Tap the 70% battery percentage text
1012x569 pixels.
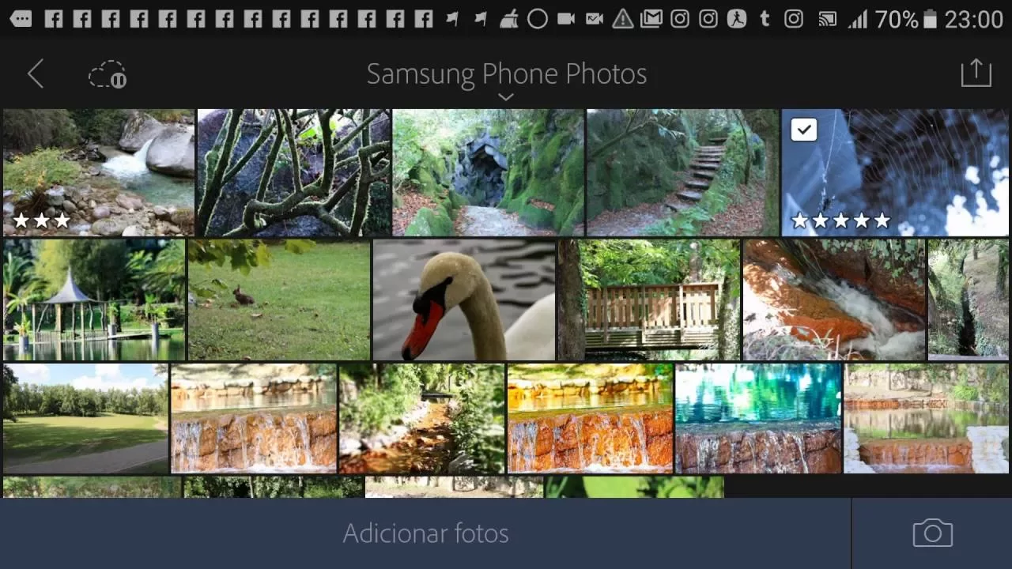coord(897,19)
